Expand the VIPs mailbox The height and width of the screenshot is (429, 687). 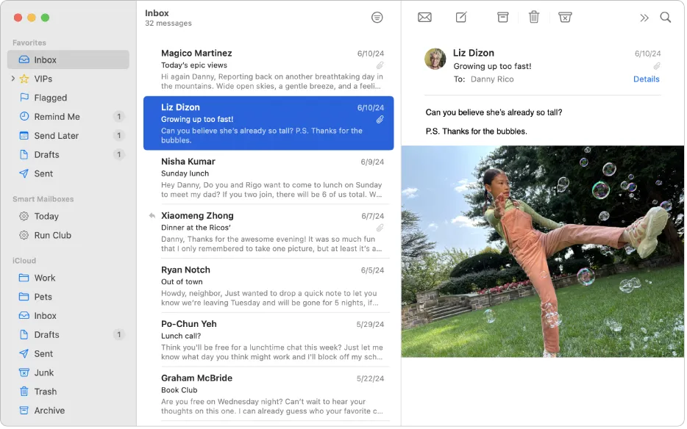click(x=13, y=79)
